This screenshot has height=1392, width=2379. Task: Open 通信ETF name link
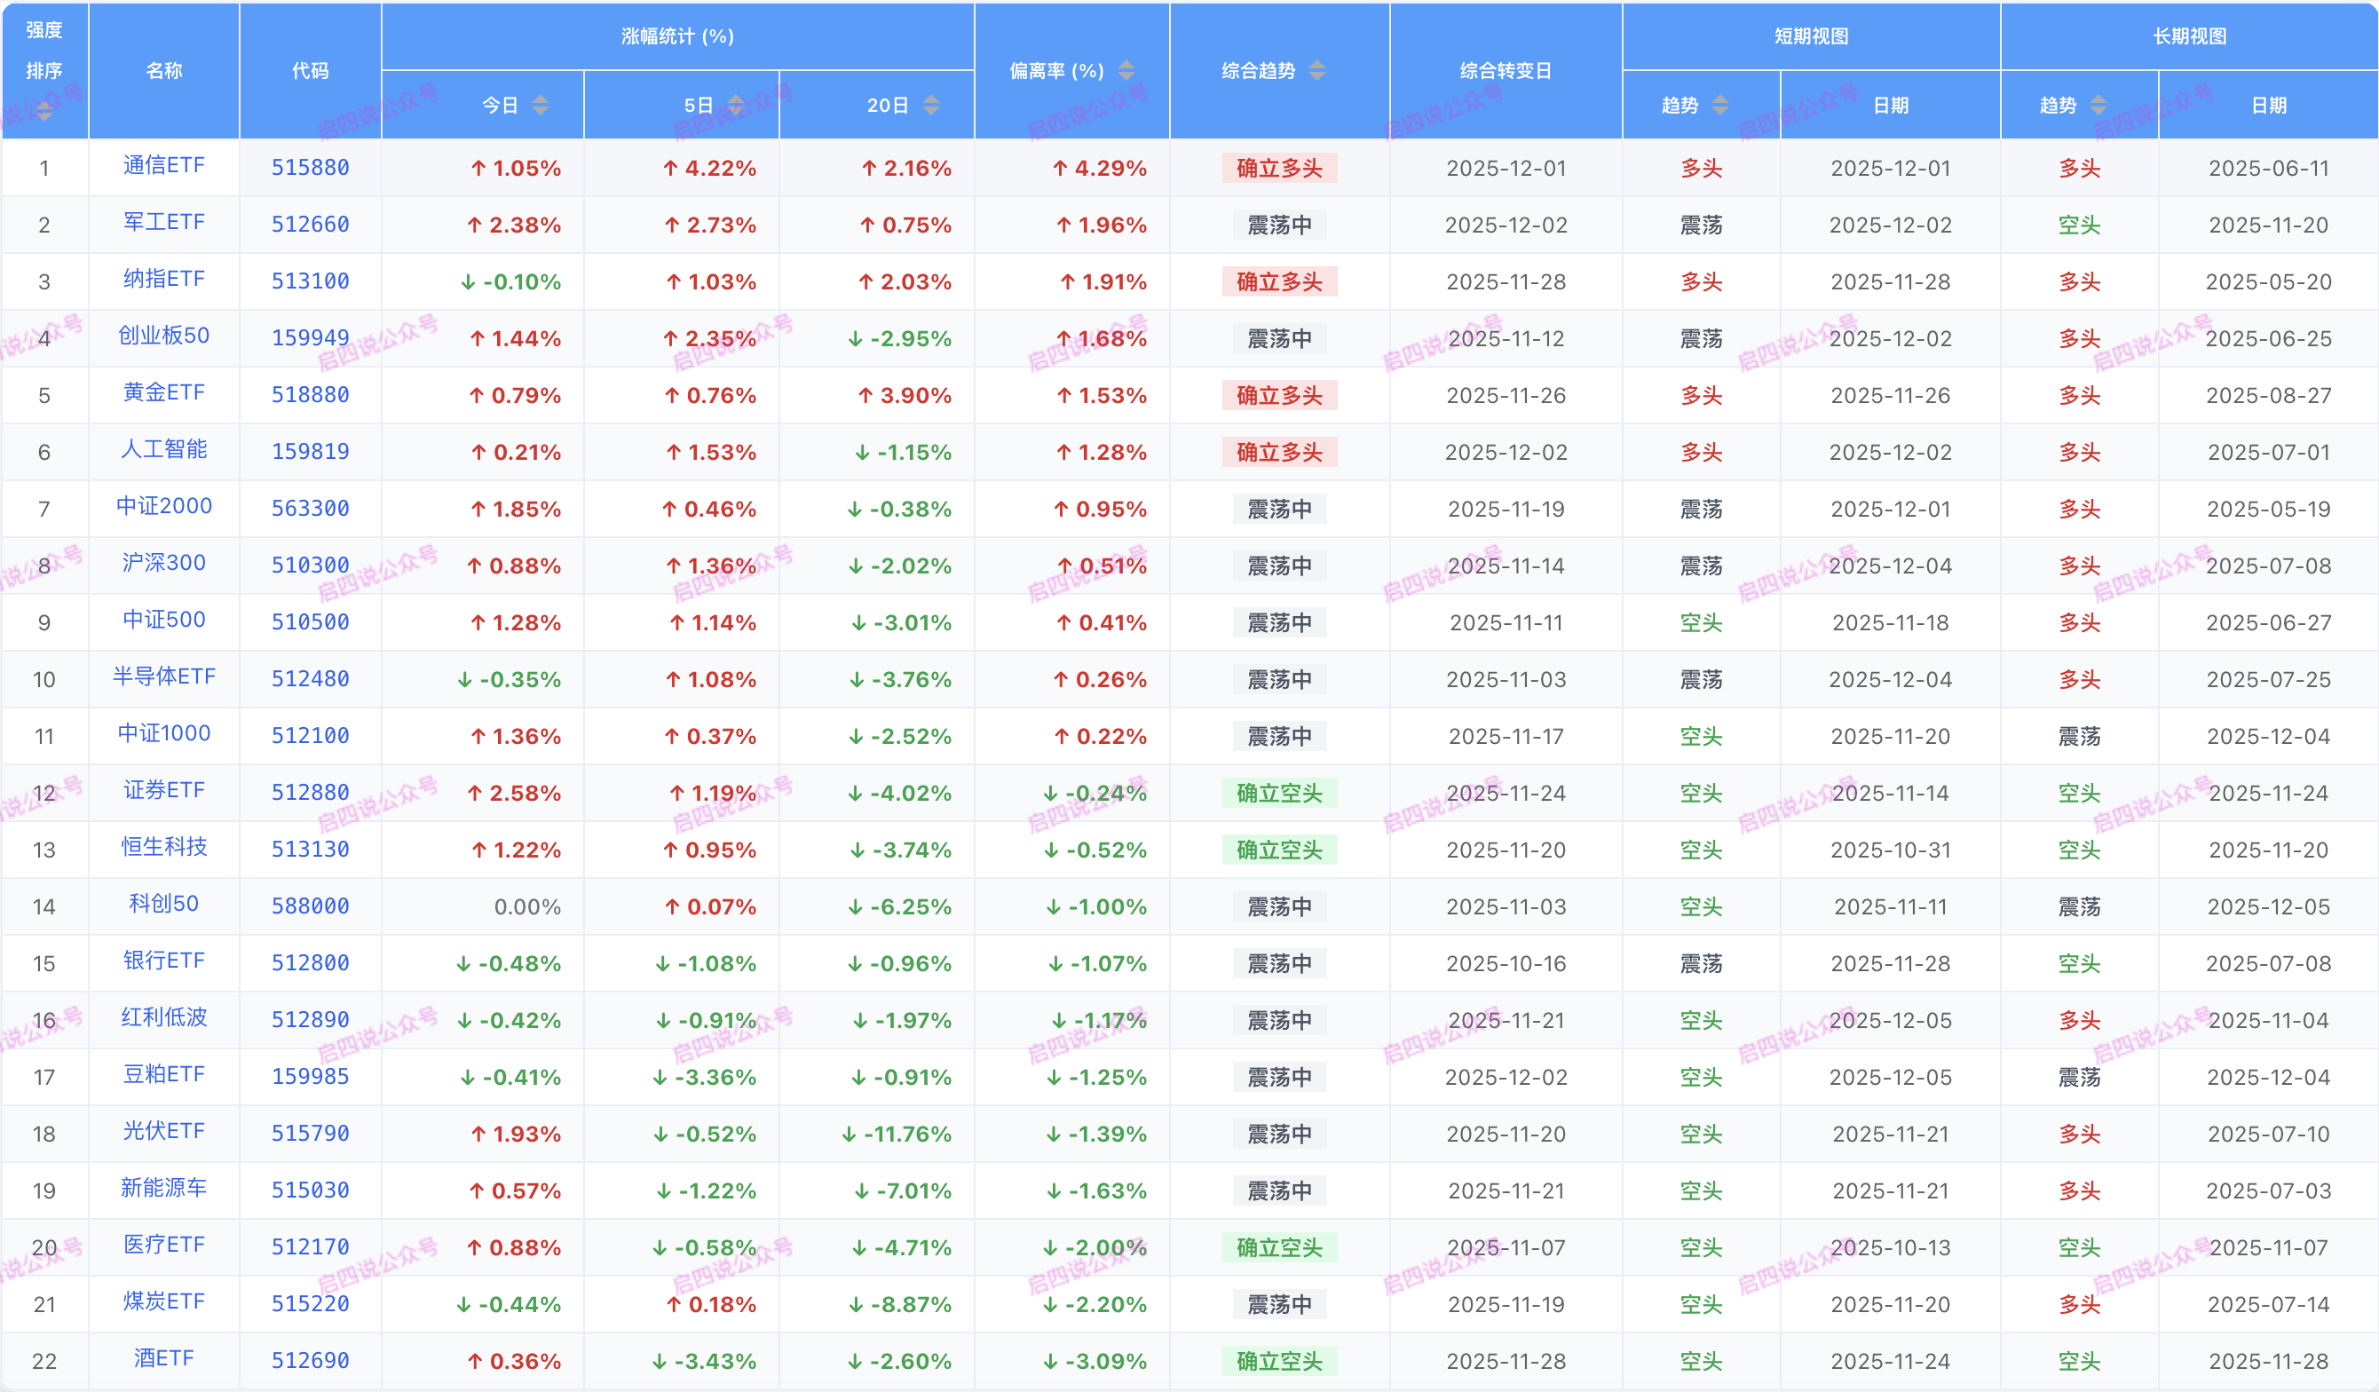[163, 165]
